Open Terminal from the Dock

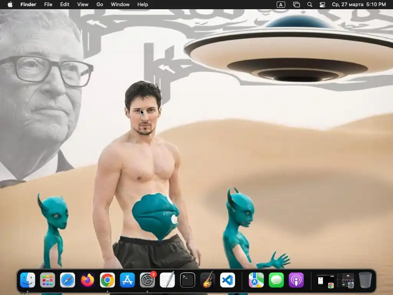point(187,280)
